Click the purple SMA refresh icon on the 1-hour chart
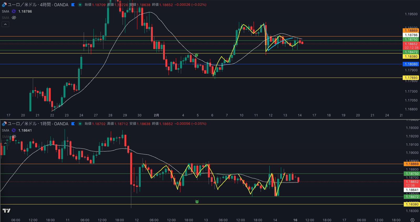This screenshot has height=222, width=420. (14, 130)
